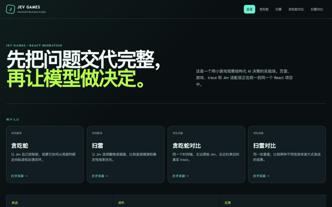Click the intro paragraph starting 这是一个用小游戏

[x=245, y=78]
